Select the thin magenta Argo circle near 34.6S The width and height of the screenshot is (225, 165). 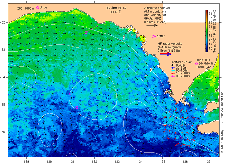pos(70,94)
